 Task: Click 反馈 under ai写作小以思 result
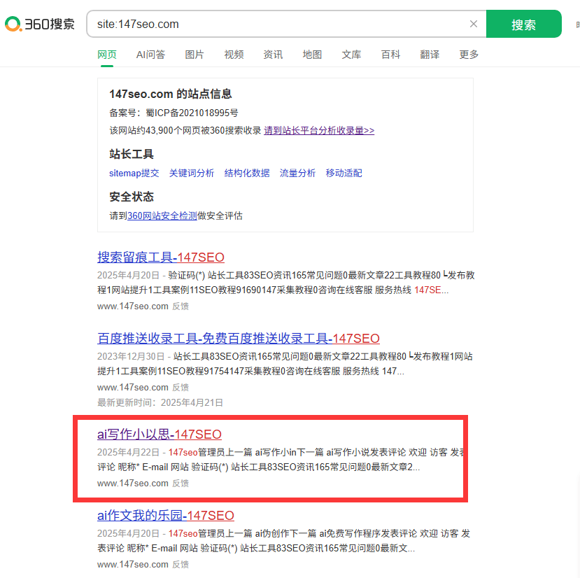(181, 484)
